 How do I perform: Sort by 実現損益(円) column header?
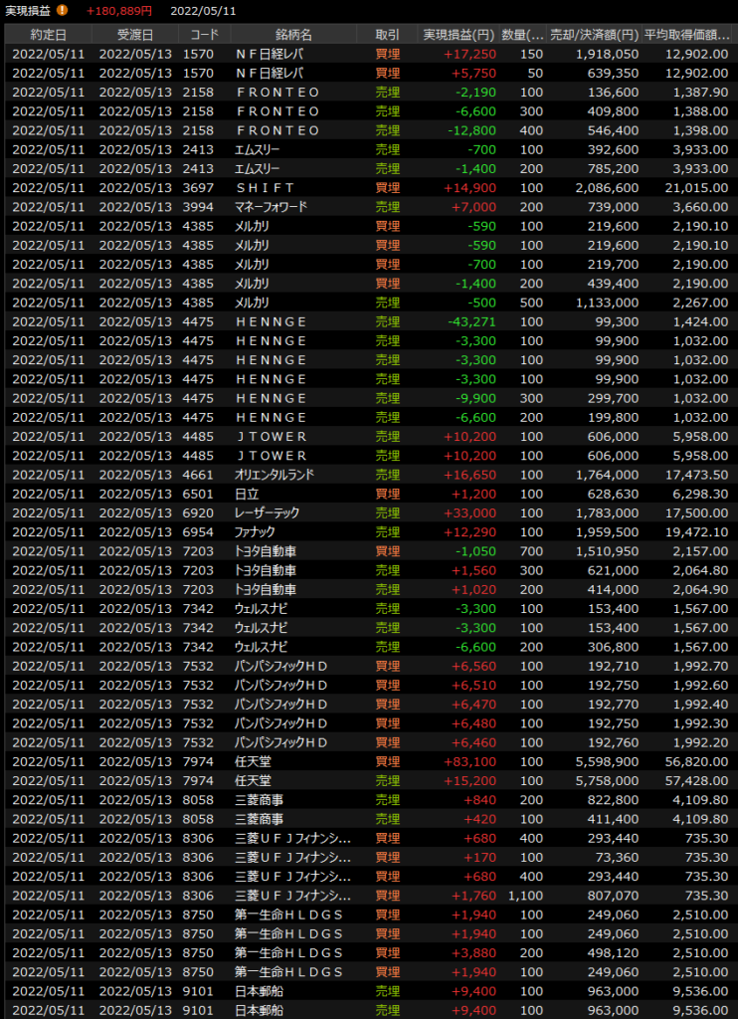[x=460, y=34]
